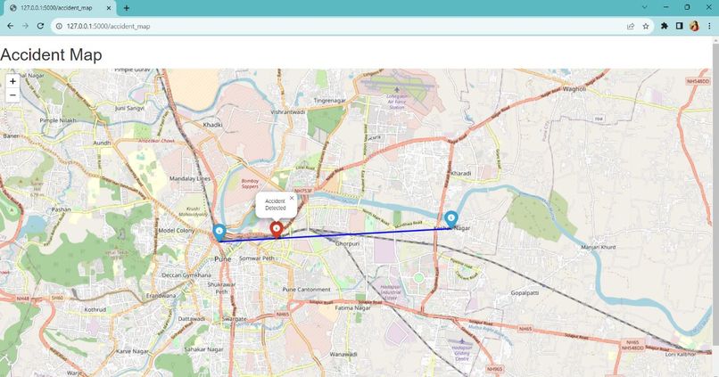Click the 'Swargate' map label

click(235, 318)
